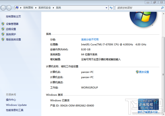Open 性能信息和工具 link
This screenshot has width=165, height=116.
[15, 110]
